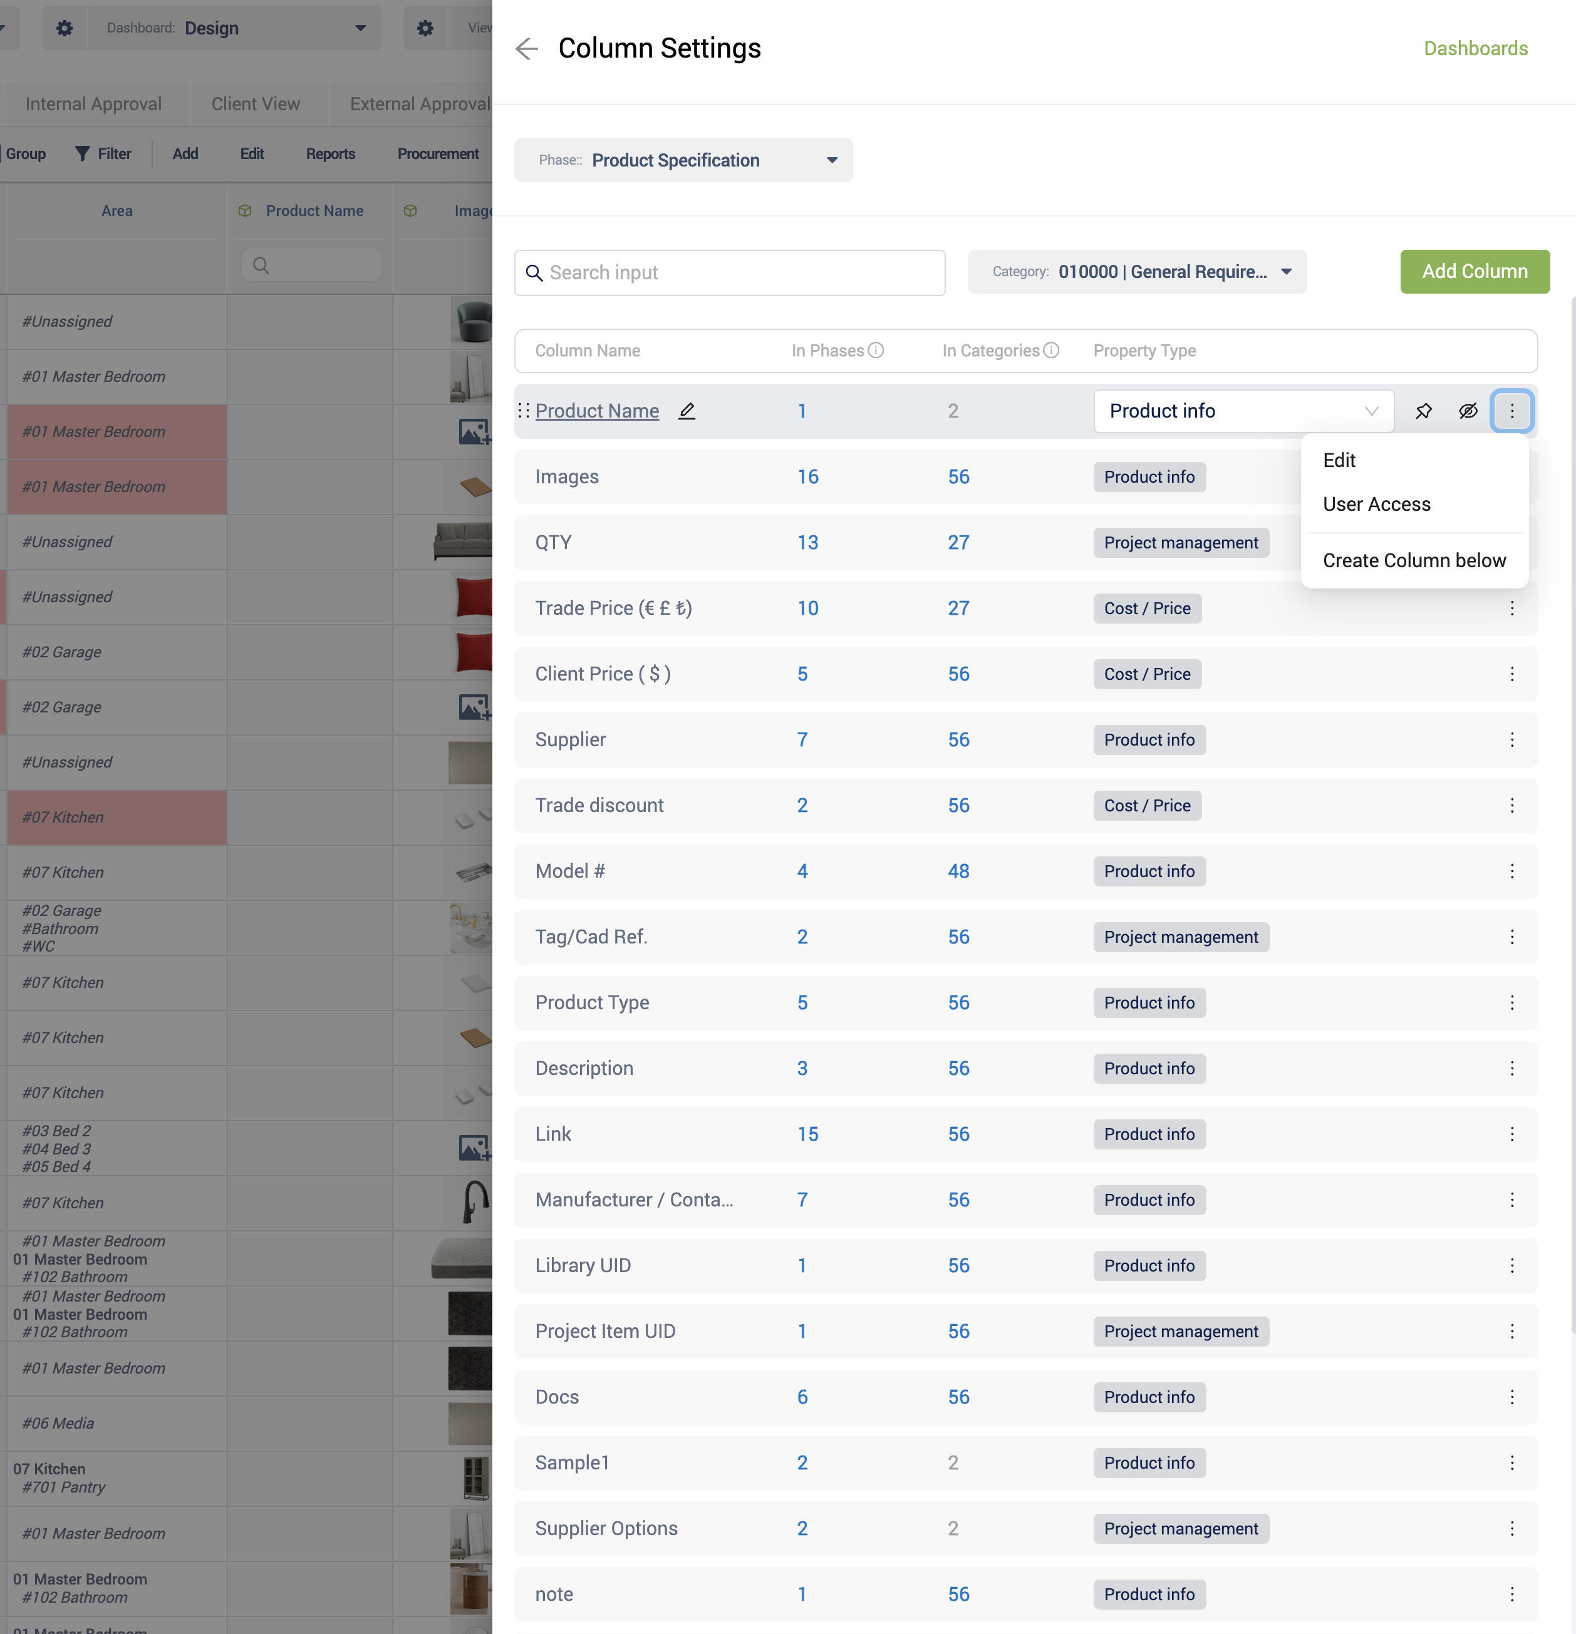
Task: Open three-dot menu for Link row
Action: pyautogui.click(x=1511, y=1134)
